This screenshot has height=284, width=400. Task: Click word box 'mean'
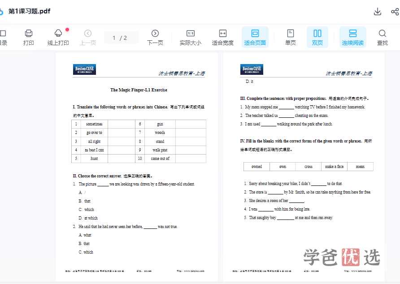click(x=360, y=167)
